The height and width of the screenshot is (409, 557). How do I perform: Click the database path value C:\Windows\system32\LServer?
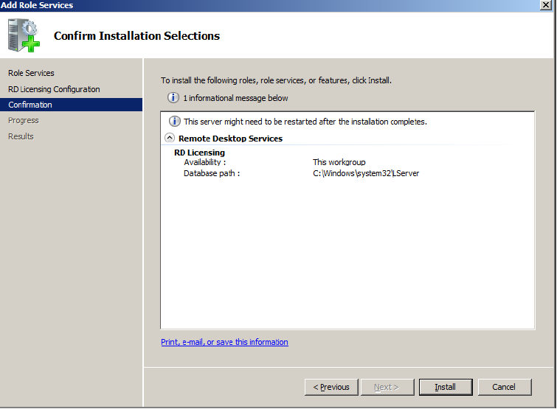tap(366, 173)
